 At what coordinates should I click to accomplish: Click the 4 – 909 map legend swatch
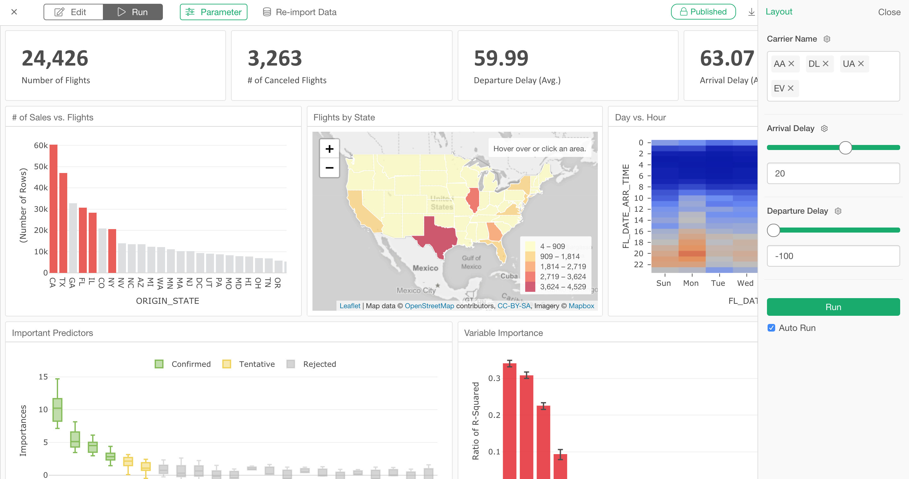pos(530,246)
